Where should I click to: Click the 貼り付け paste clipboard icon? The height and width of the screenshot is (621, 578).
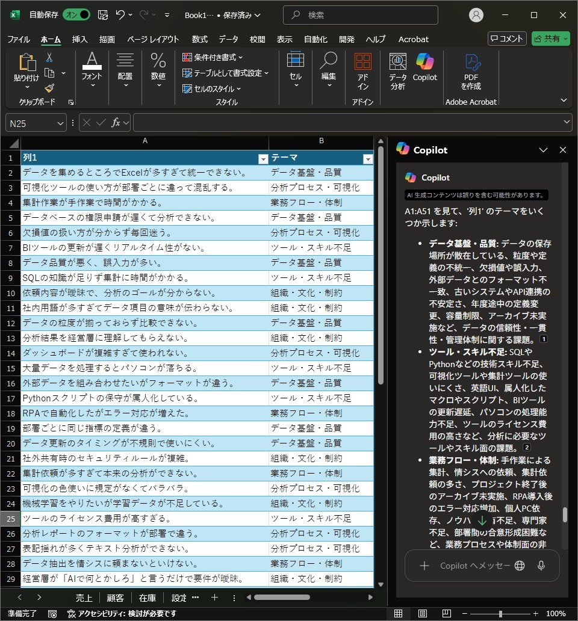pos(27,62)
